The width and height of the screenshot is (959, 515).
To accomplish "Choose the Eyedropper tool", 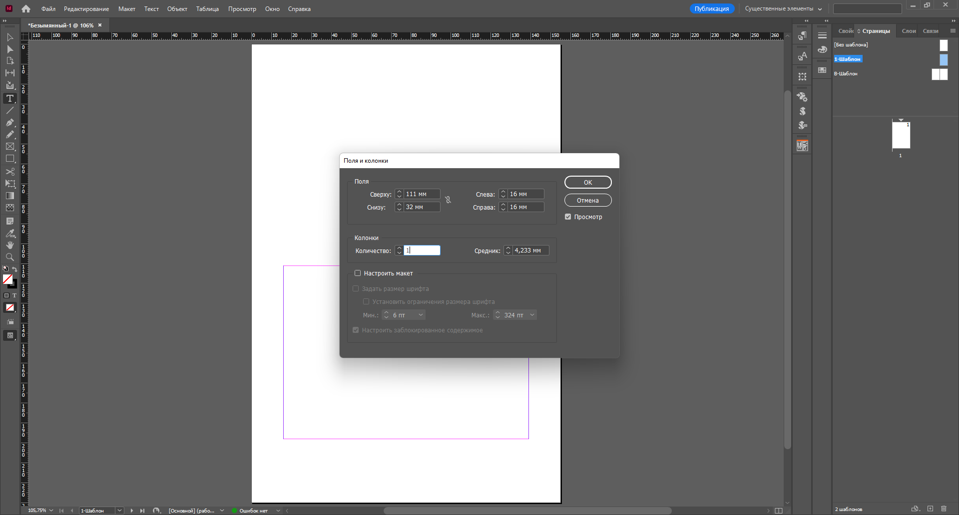I will point(10,234).
